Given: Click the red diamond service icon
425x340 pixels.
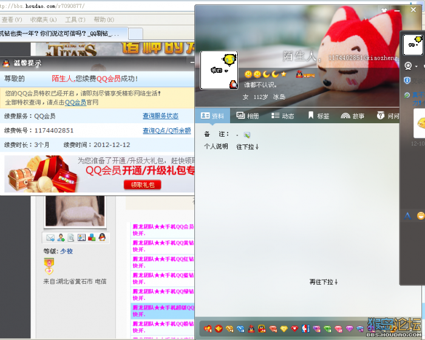Looking at the screenshot, I should pos(273,329).
